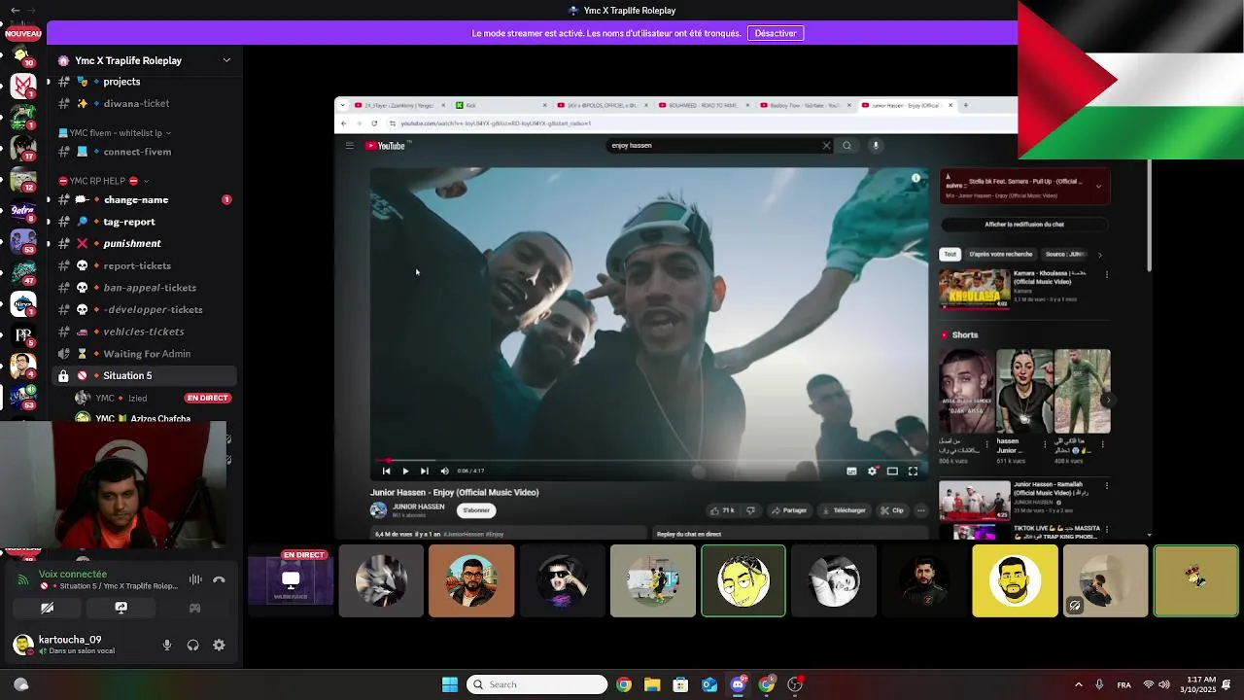Viewport: 1244px width, 700px height.
Task: Play the video with the play button
Action: coord(405,472)
